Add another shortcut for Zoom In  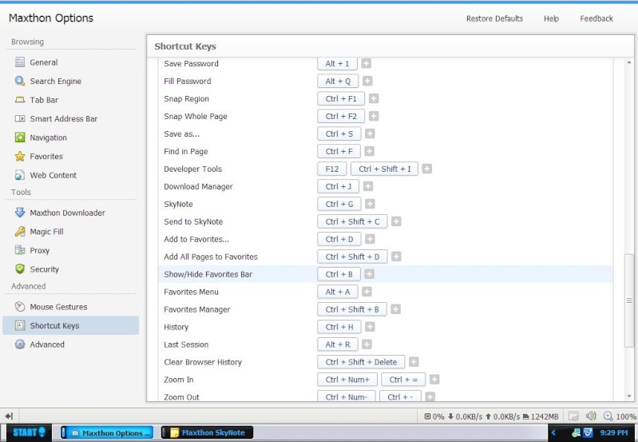coord(434,380)
